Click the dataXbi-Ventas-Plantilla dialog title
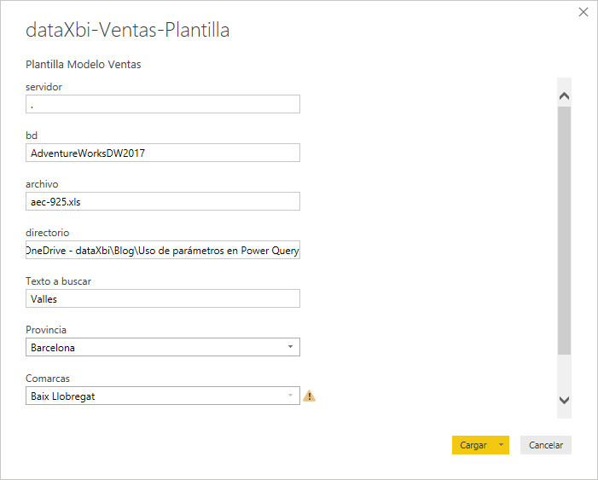The image size is (598, 480). click(128, 31)
